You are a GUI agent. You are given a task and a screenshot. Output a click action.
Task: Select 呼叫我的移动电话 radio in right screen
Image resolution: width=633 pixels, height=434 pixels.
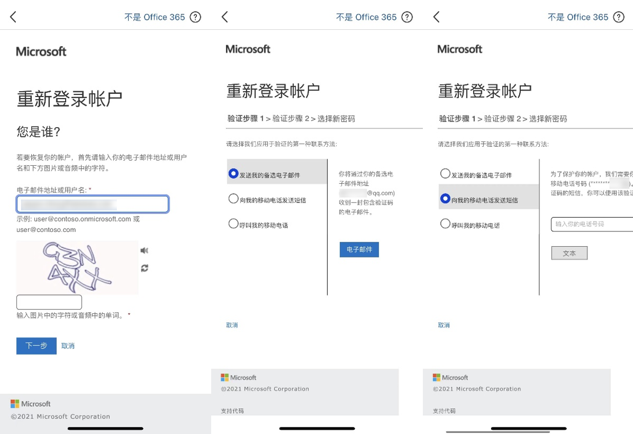point(445,224)
